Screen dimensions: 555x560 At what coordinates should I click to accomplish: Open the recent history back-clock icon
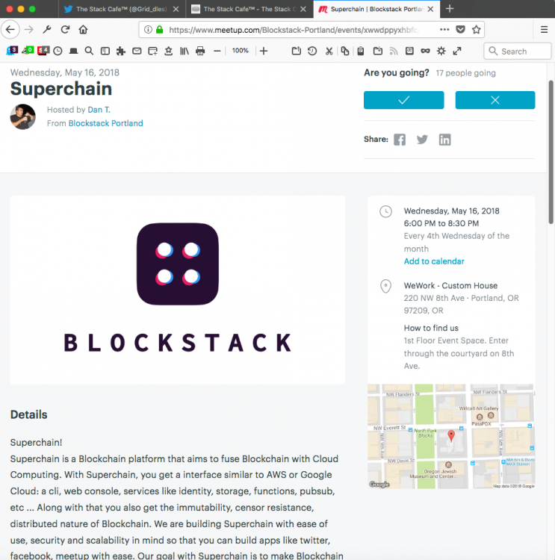[312, 51]
